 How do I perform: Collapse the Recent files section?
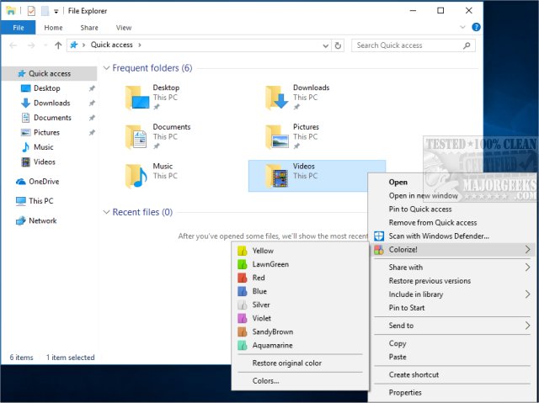pos(106,213)
